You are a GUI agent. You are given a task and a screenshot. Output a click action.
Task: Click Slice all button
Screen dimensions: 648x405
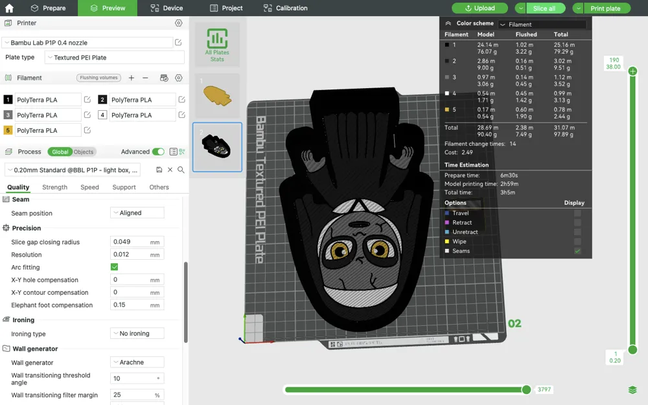coord(544,8)
